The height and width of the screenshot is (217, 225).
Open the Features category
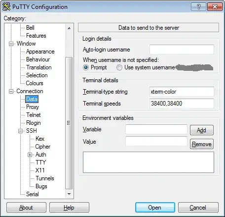pos(36,36)
